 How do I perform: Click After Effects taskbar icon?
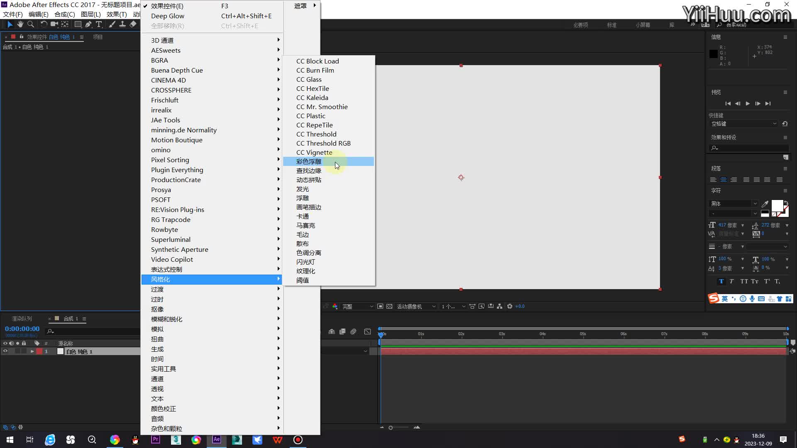(216, 440)
